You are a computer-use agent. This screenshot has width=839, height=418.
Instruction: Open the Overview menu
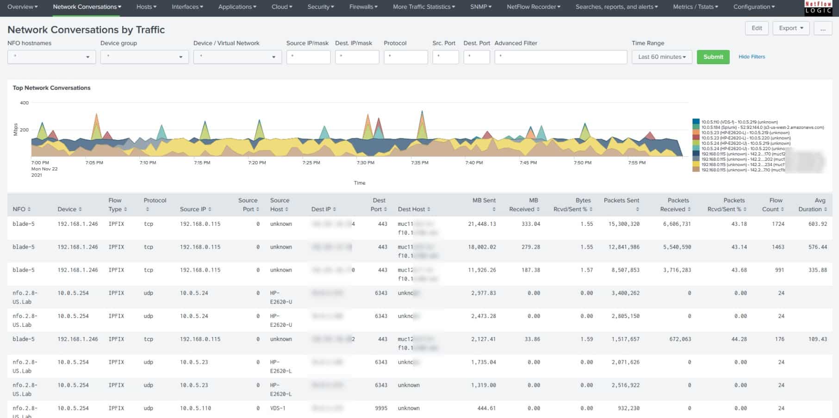(x=23, y=7)
